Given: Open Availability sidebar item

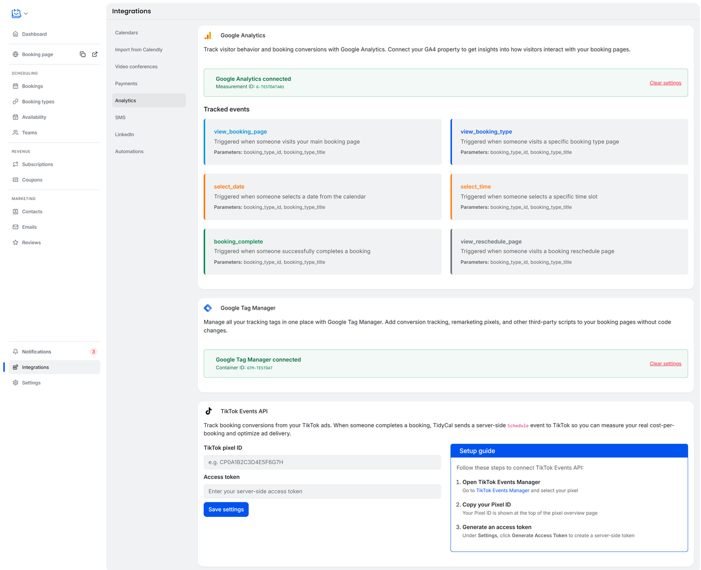Looking at the screenshot, I should [x=55, y=117].
